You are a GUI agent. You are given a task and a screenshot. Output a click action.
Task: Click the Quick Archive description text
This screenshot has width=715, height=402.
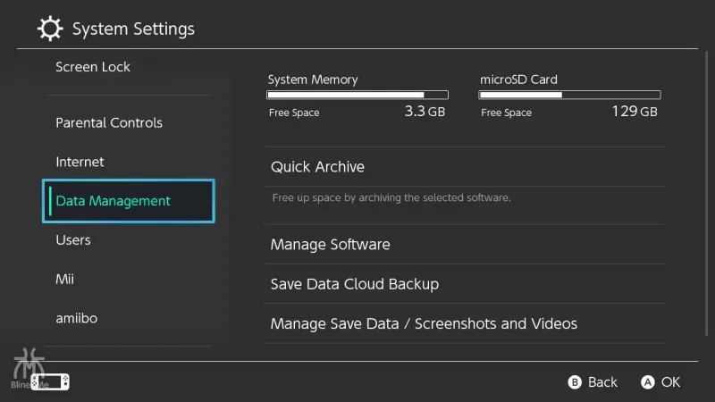point(391,197)
